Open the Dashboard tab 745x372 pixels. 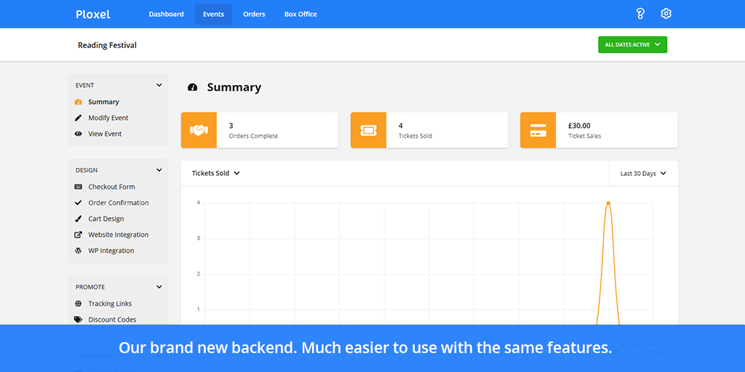click(167, 15)
